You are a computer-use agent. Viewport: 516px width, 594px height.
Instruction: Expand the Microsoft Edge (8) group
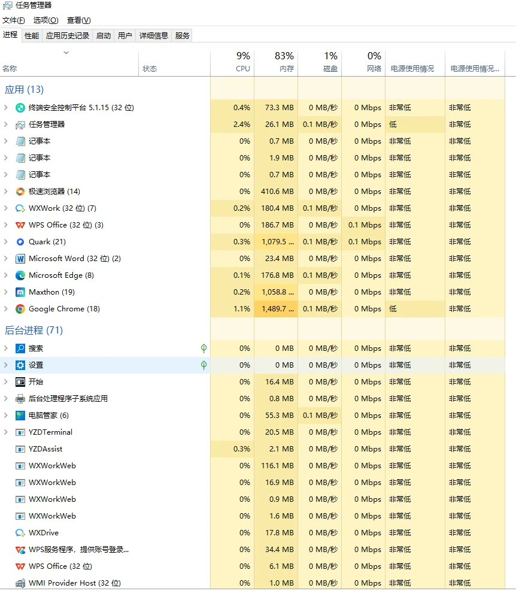(x=5, y=275)
